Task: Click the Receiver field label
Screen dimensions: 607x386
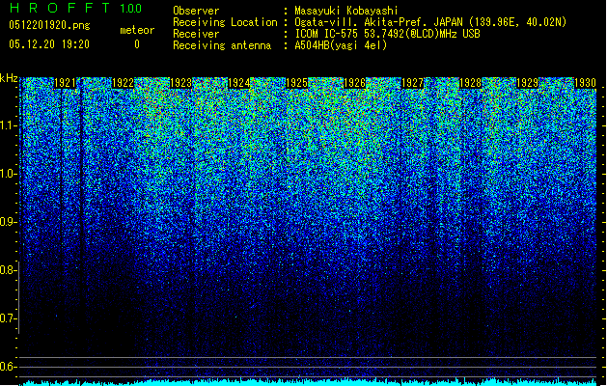Action: pyautogui.click(x=196, y=34)
